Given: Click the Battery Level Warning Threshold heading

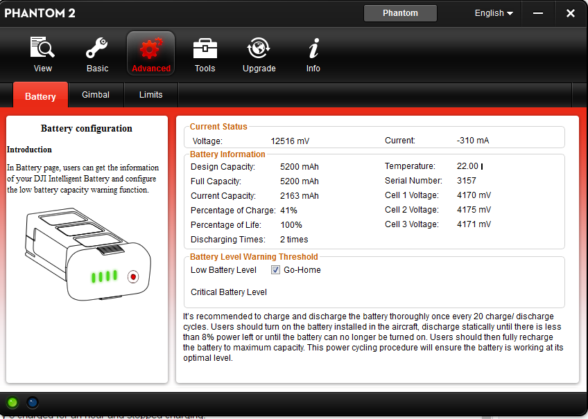Looking at the screenshot, I should click(x=254, y=257).
